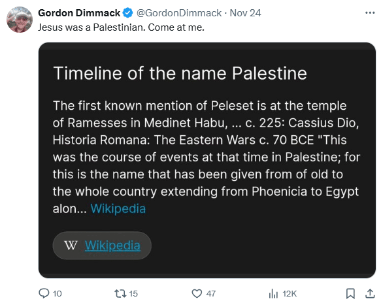This screenshot has width=381, height=305.
Task: Open the 'Timeline of the name Palestine' heading
Action: [180, 73]
